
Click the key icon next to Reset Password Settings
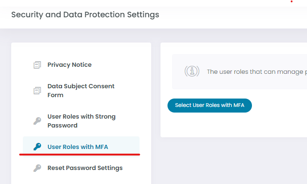point(37,168)
